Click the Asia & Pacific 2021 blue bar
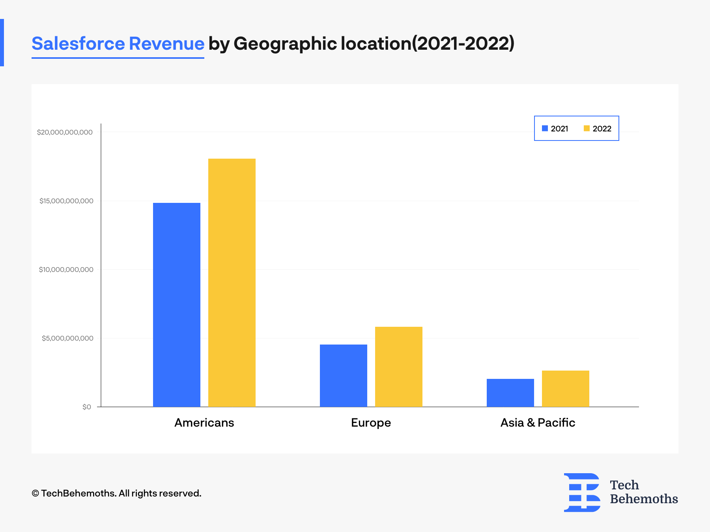 tap(510, 393)
